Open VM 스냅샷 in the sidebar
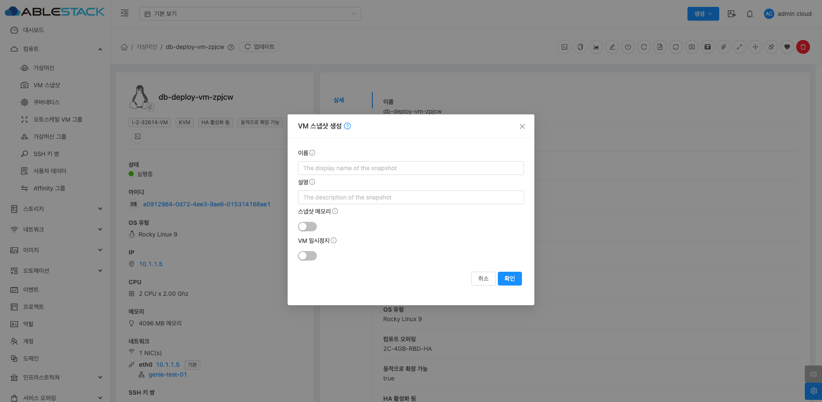This screenshot has width=822, height=402. pyautogui.click(x=46, y=85)
